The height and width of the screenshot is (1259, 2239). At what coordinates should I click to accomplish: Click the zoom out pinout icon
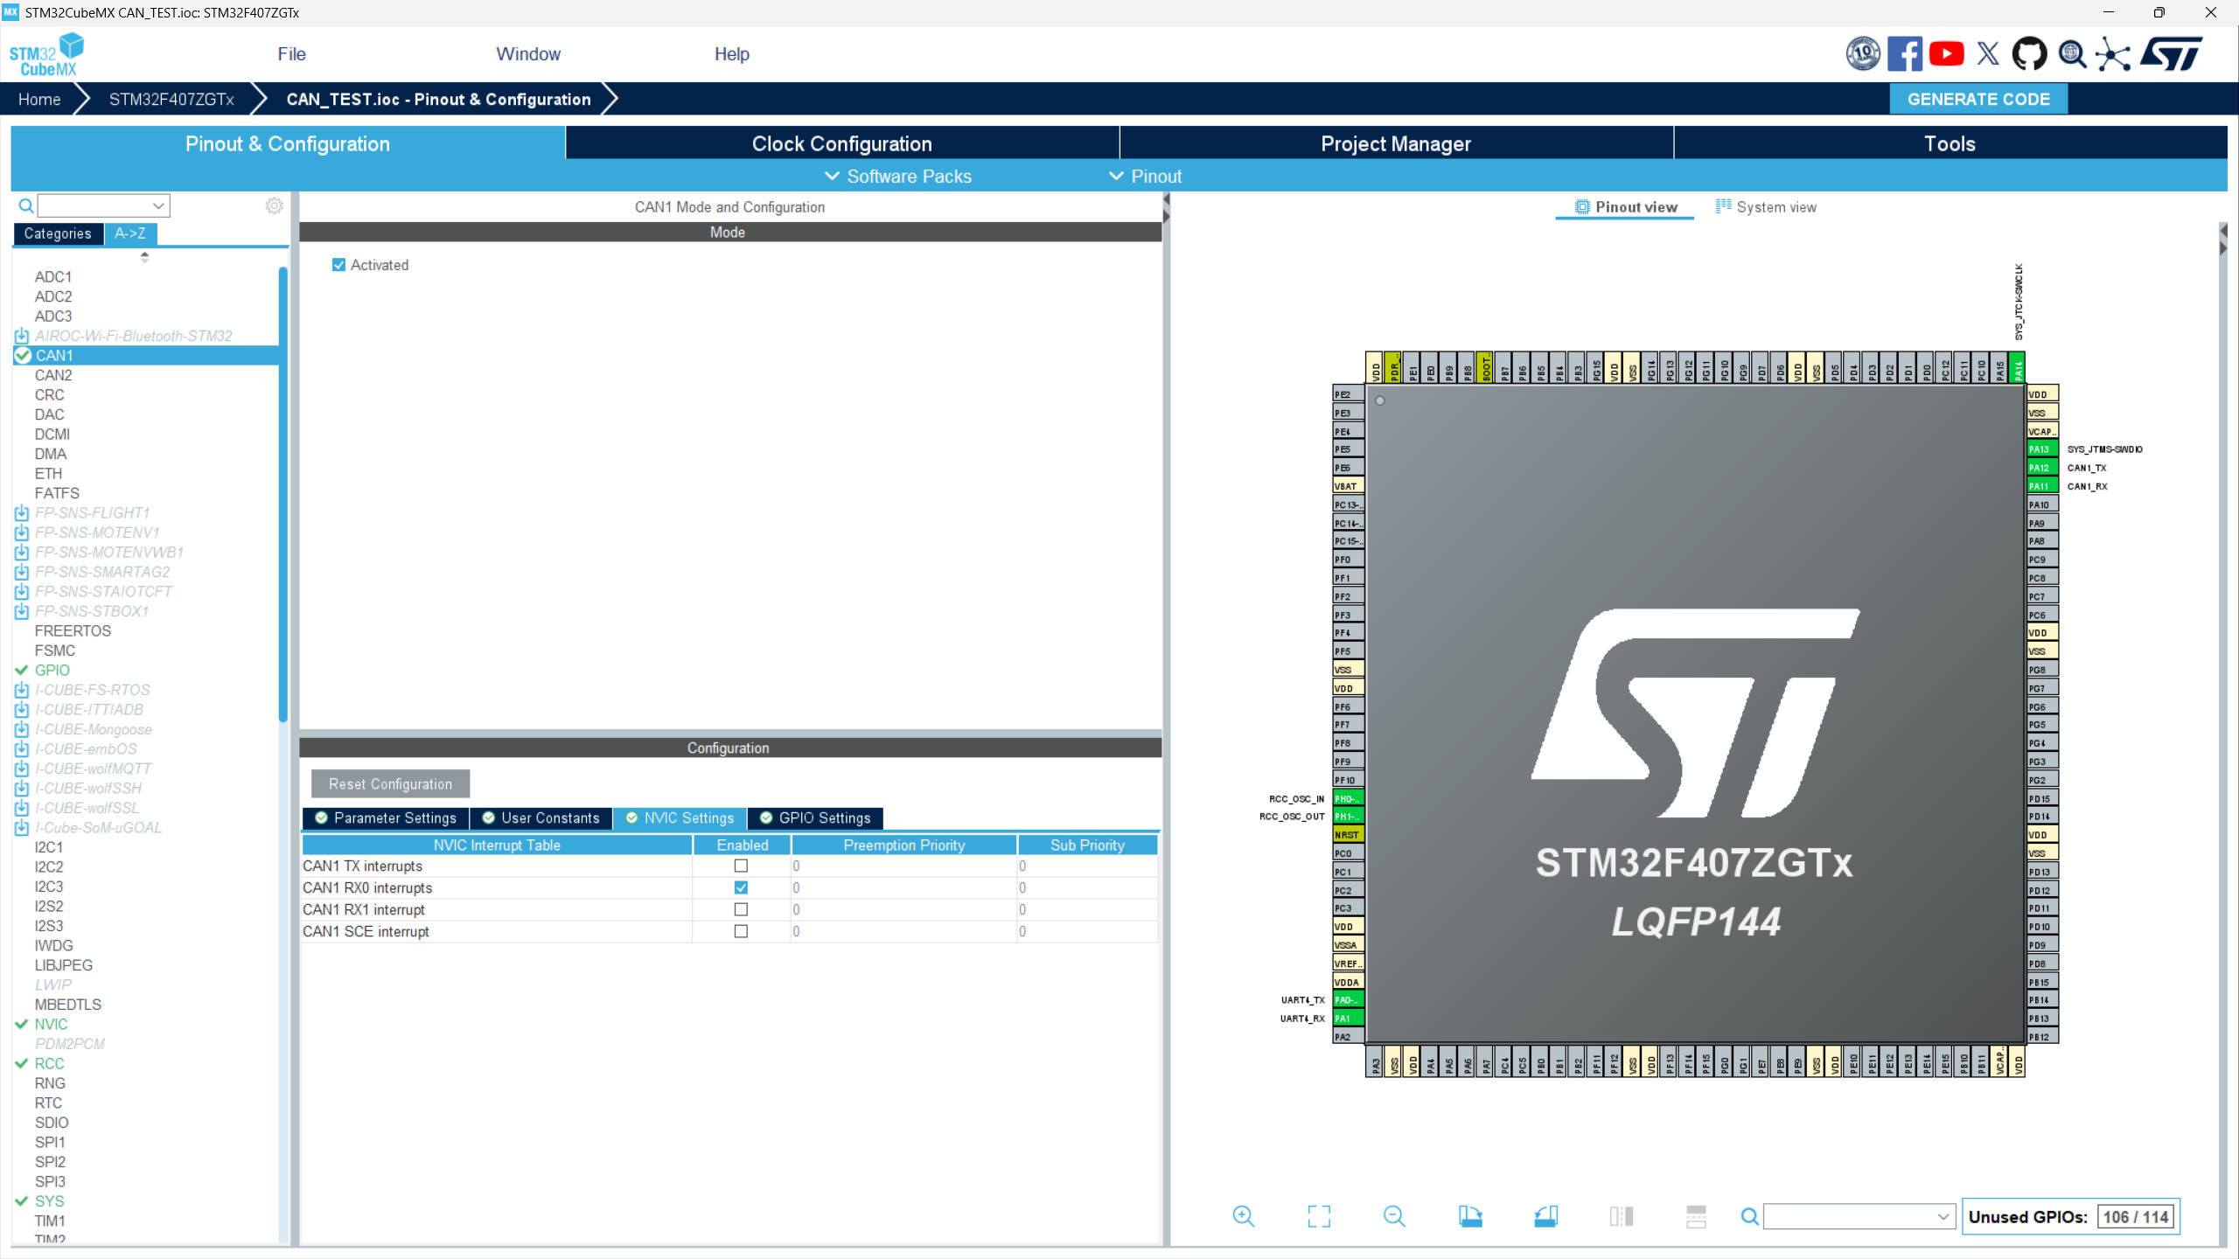[x=1394, y=1216]
